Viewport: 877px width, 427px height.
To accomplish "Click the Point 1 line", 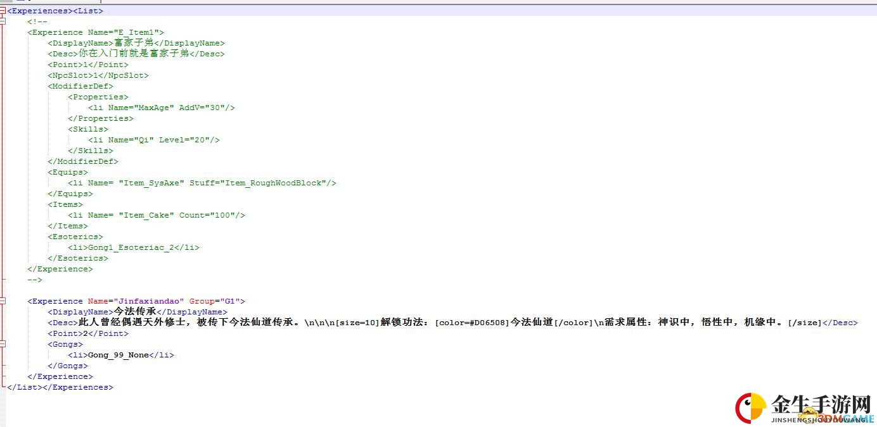I will [x=88, y=65].
